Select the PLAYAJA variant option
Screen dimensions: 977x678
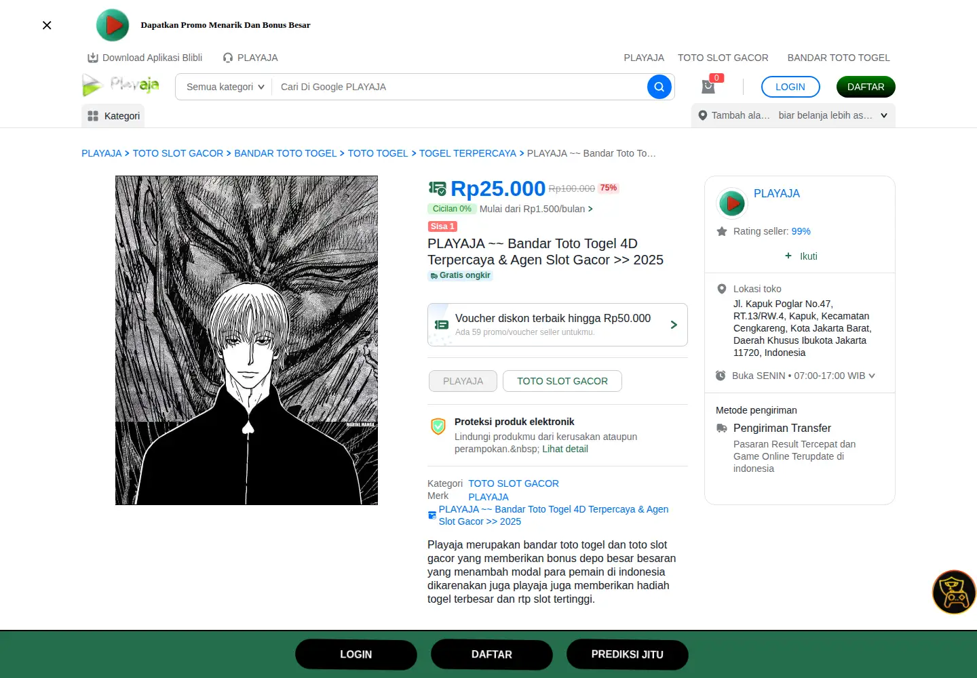click(463, 381)
